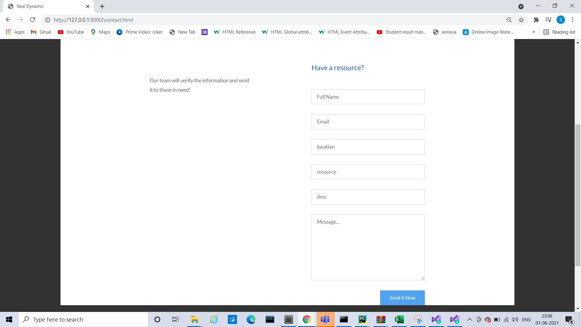
Task: Click into the Full Name field
Action: tap(368, 97)
